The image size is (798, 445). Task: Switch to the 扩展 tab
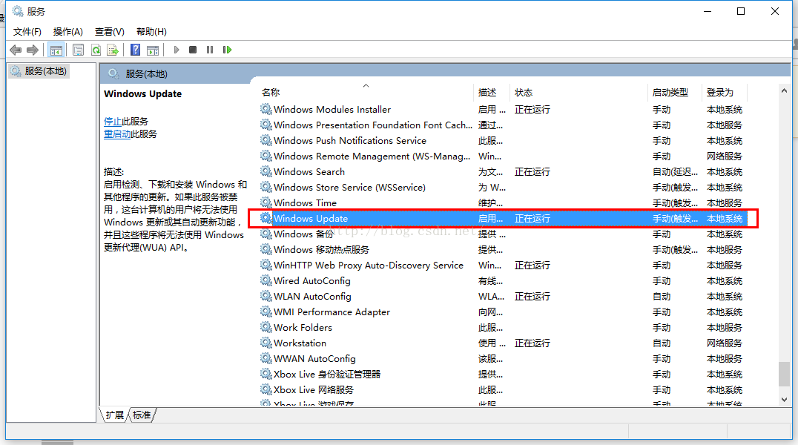click(x=114, y=415)
